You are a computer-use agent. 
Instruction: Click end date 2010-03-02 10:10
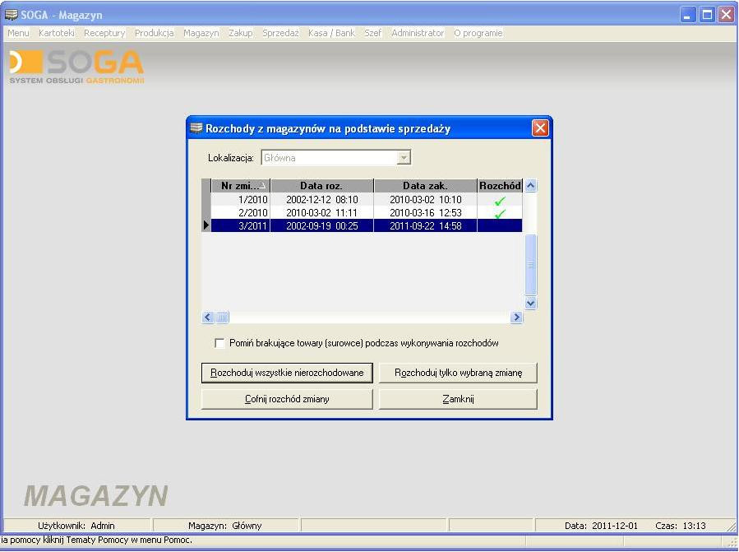pyautogui.click(x=426, y=200)
